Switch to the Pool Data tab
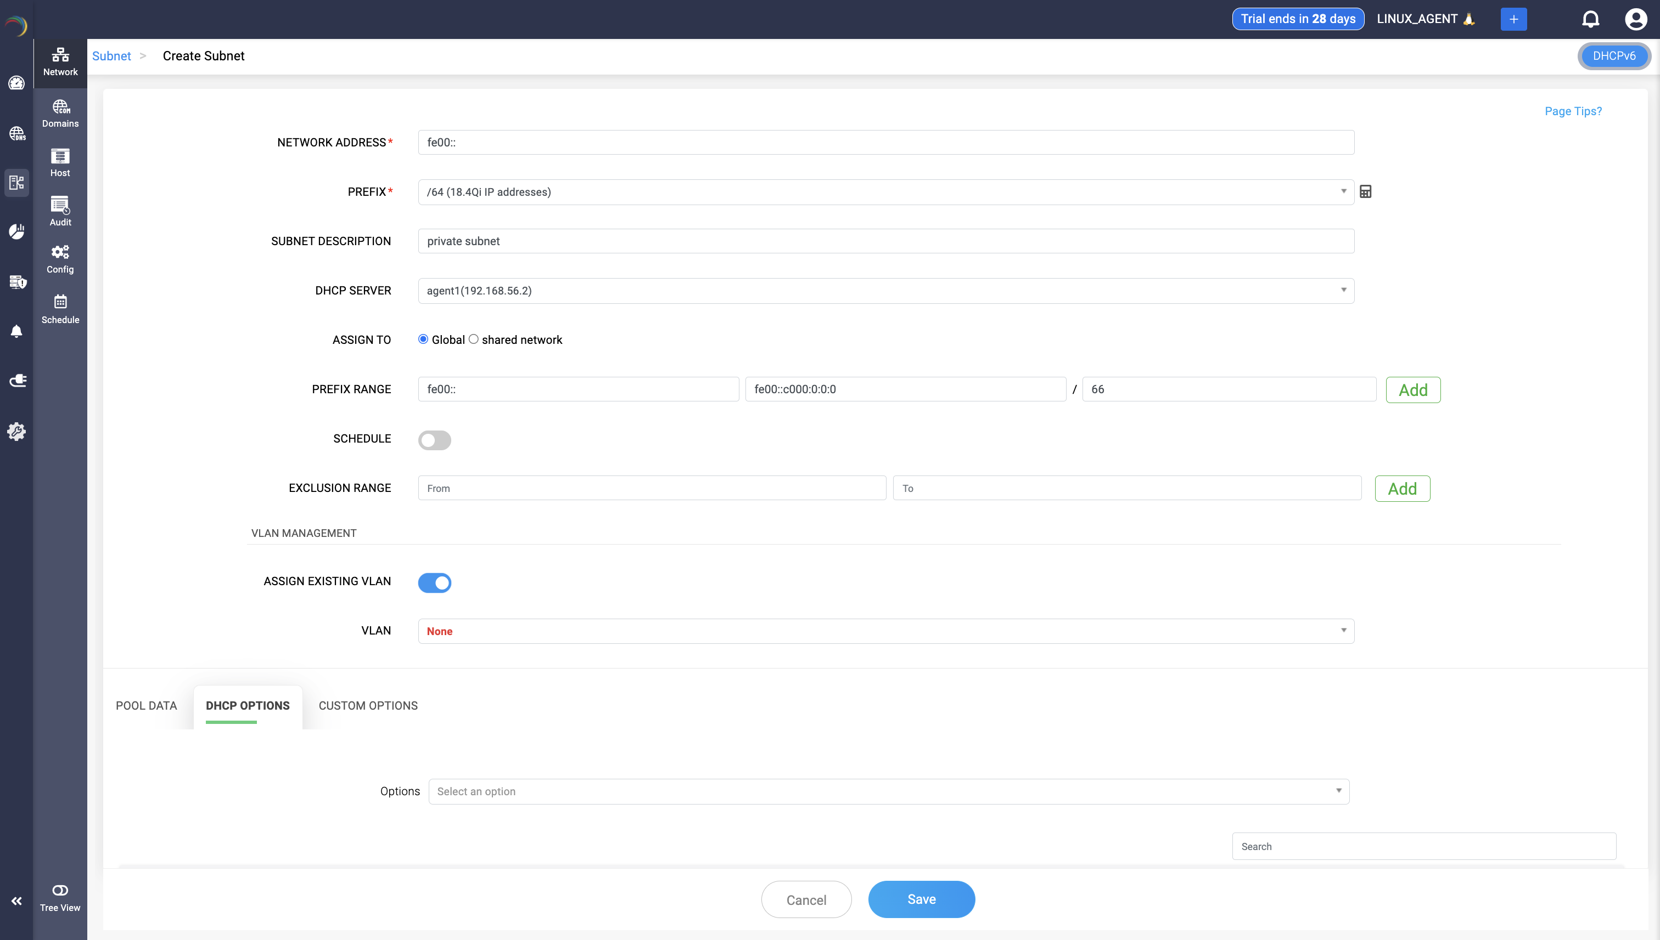Viewport: 1660px width, 940px height. (146, 706)
